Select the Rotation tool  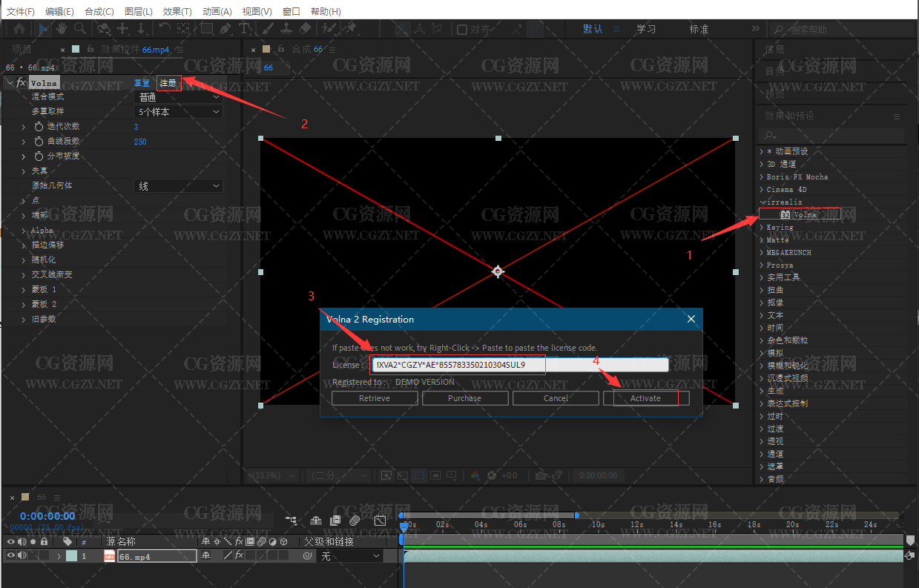click(x=164, y=29)
